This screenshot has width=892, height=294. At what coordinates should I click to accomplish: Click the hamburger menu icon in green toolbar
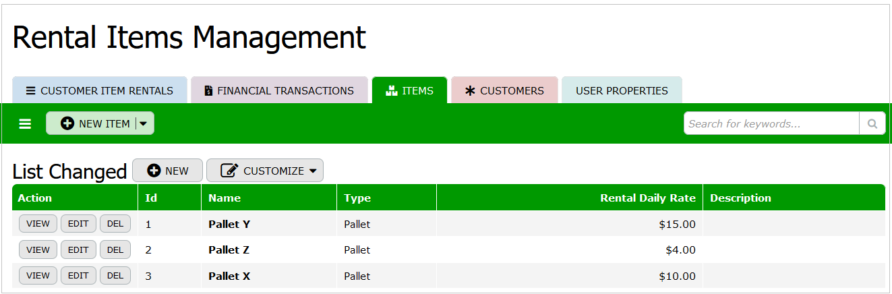(25, 124)
